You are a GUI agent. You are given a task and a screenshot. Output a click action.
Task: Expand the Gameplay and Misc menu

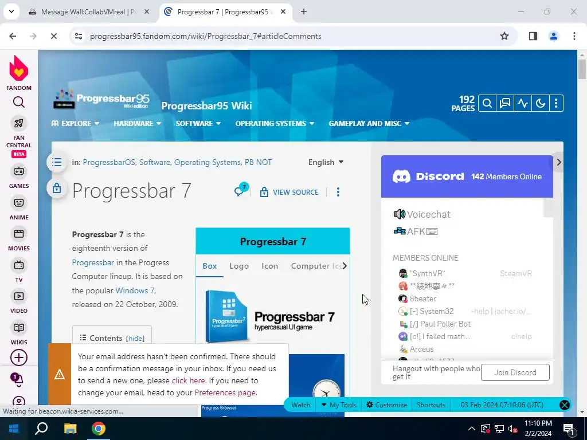369,124
